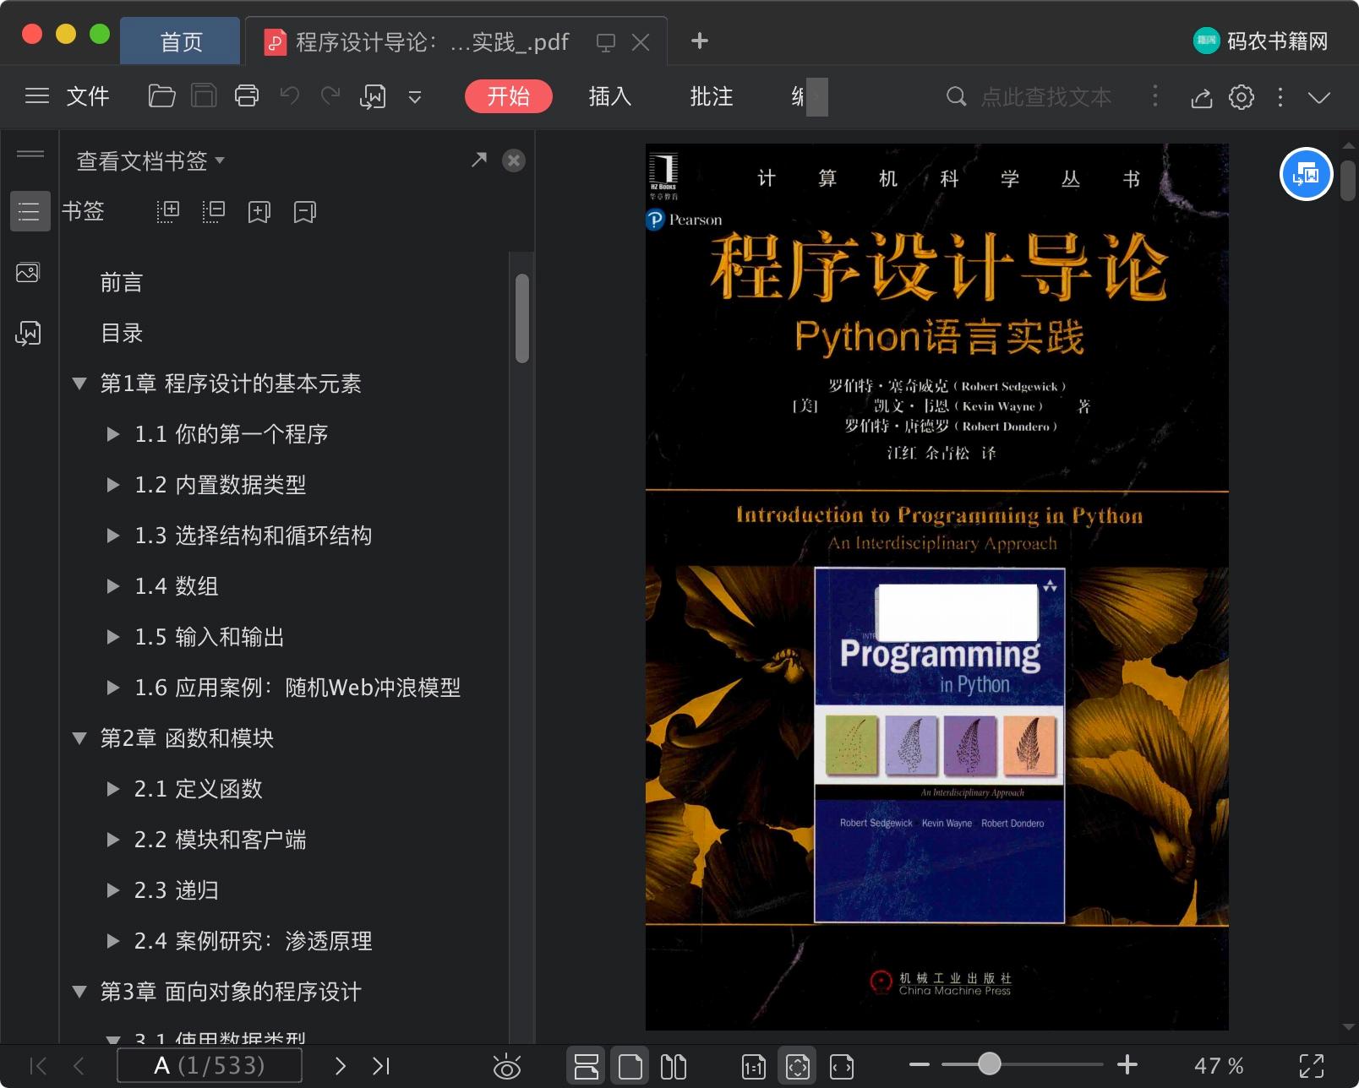
Task: Open the 47 % zoom level box
Action: click(1219, 1066)
